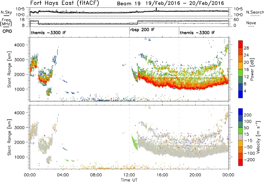Click the 'N.Search' legend label
The width and height of the screenshot is (264, 182).
point(255,12)
